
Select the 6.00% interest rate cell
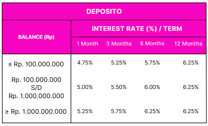[152, 87]
